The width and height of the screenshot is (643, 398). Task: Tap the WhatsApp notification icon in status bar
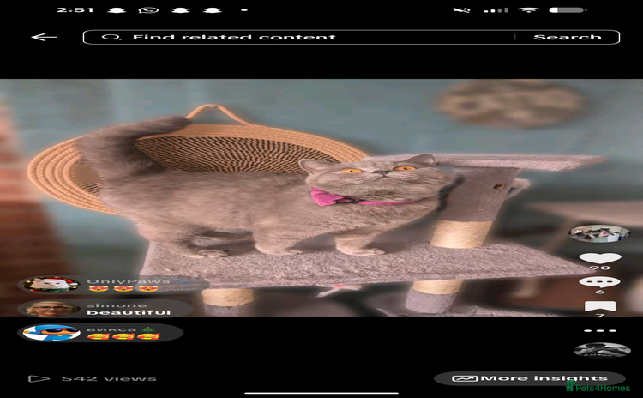148,10
